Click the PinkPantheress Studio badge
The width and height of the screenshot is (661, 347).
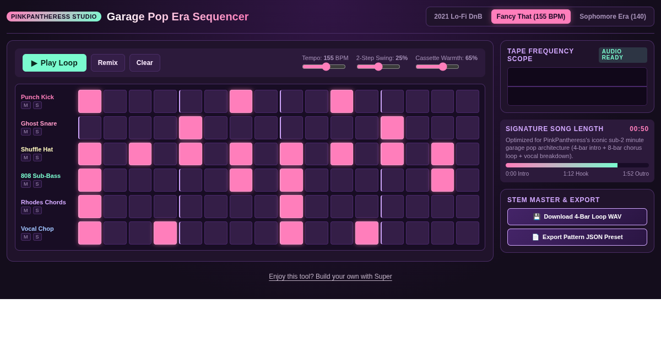(54, 17)
